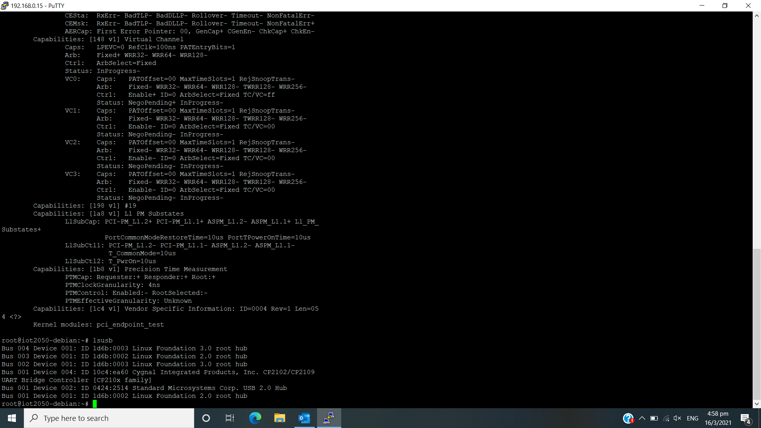
Task: Open wireless network settings from the tray
Action: point(665,418)
